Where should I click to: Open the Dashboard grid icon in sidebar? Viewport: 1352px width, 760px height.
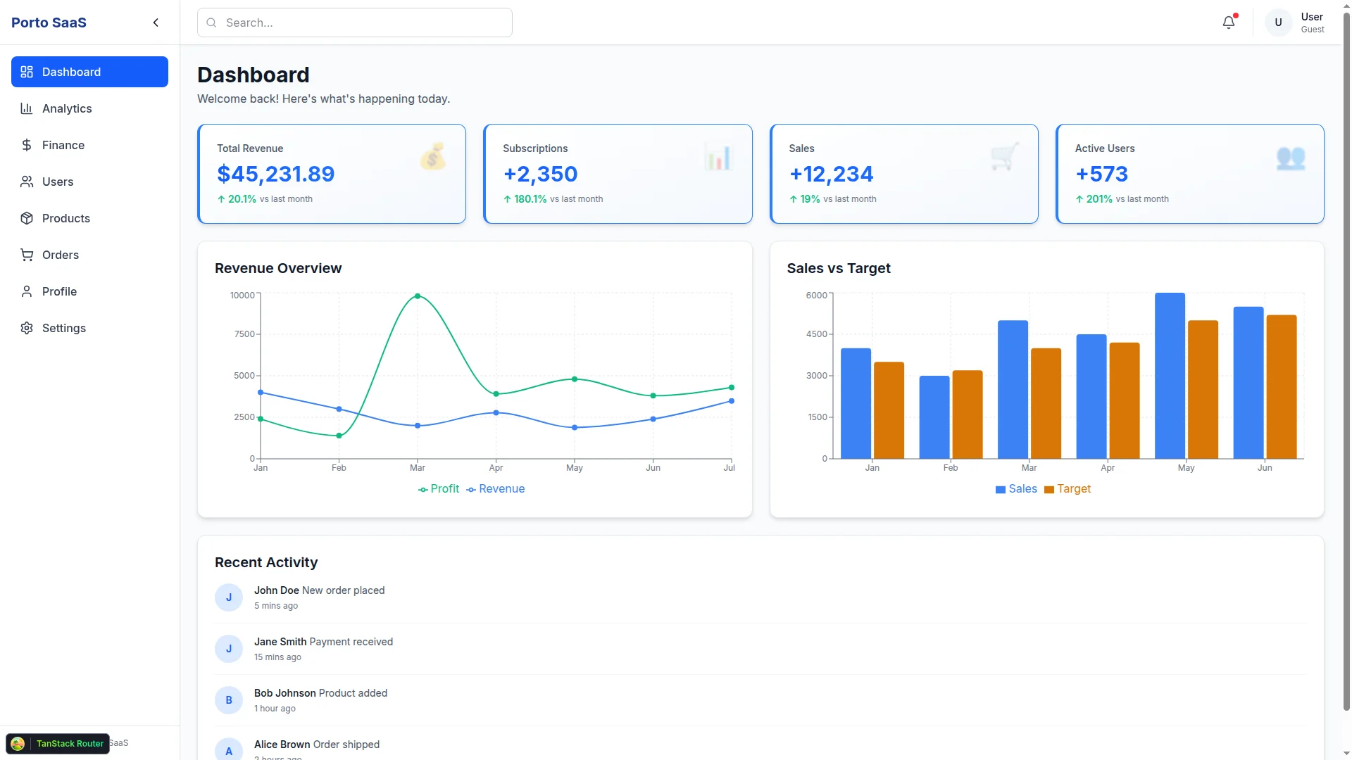pos(27,72)
